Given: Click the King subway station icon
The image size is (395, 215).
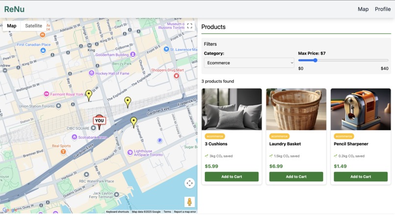Looking at the screenshot, I should coord(89,46).
